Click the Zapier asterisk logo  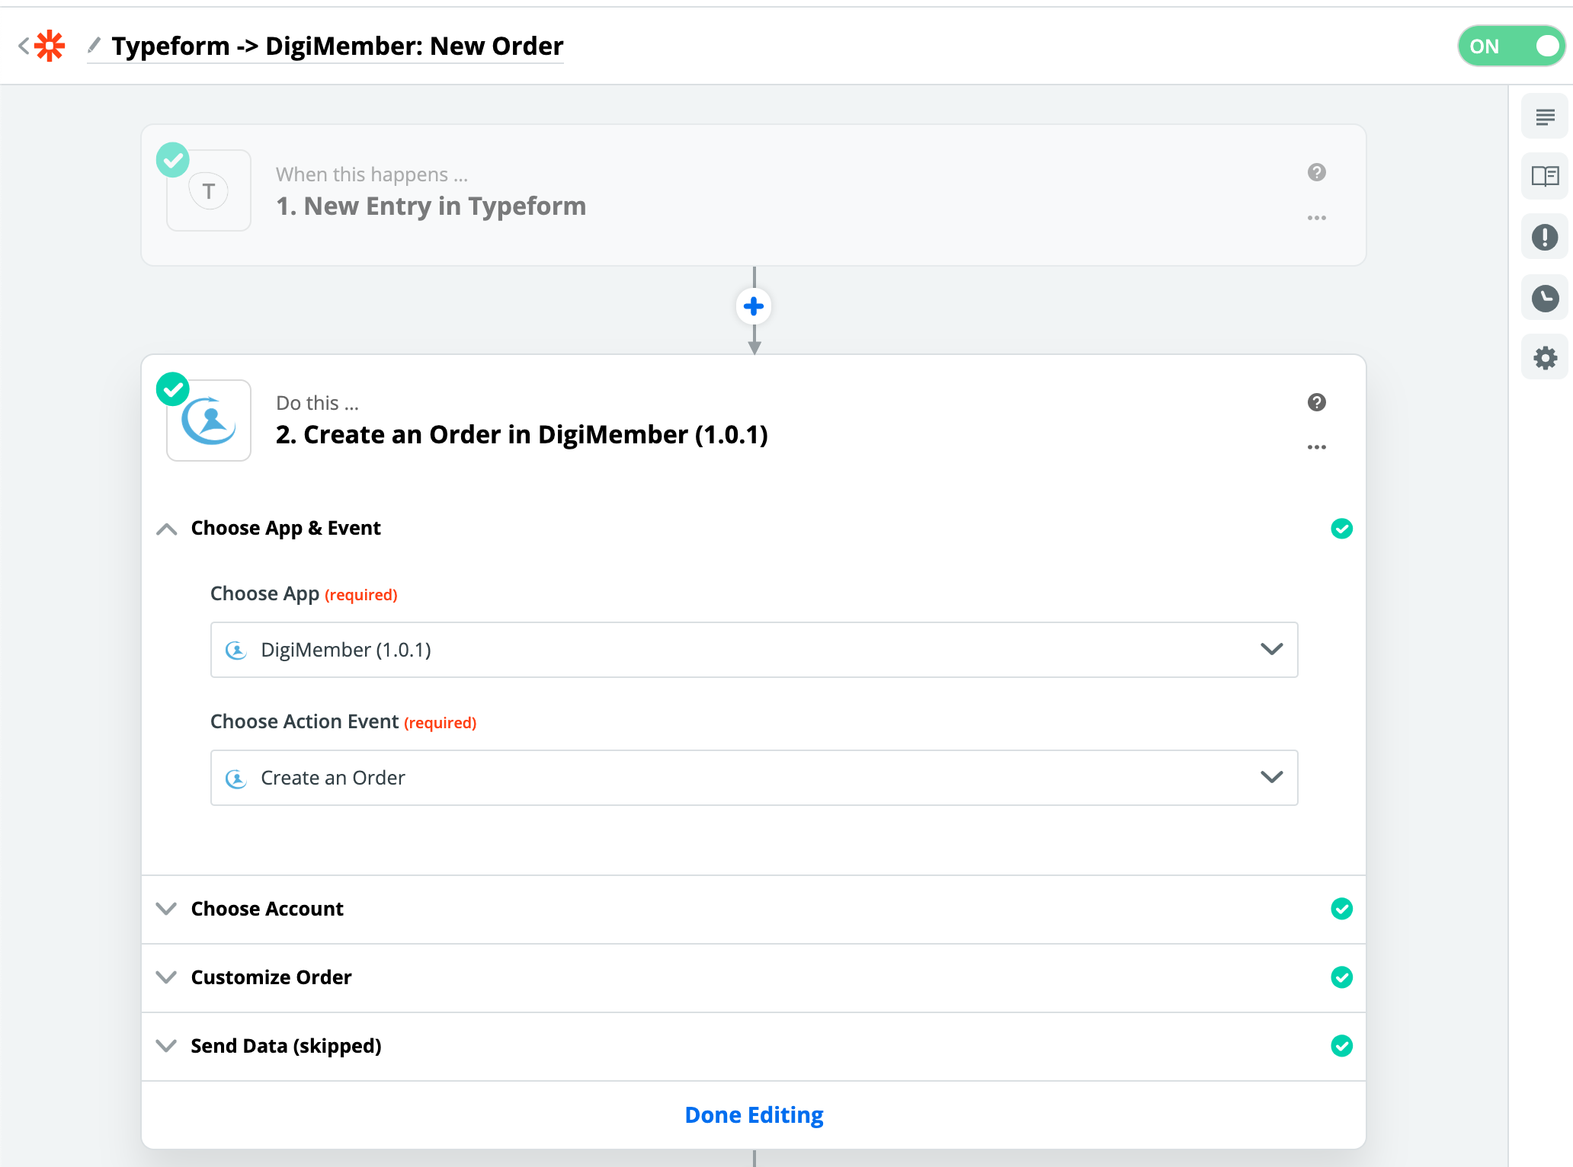(50, 46)
